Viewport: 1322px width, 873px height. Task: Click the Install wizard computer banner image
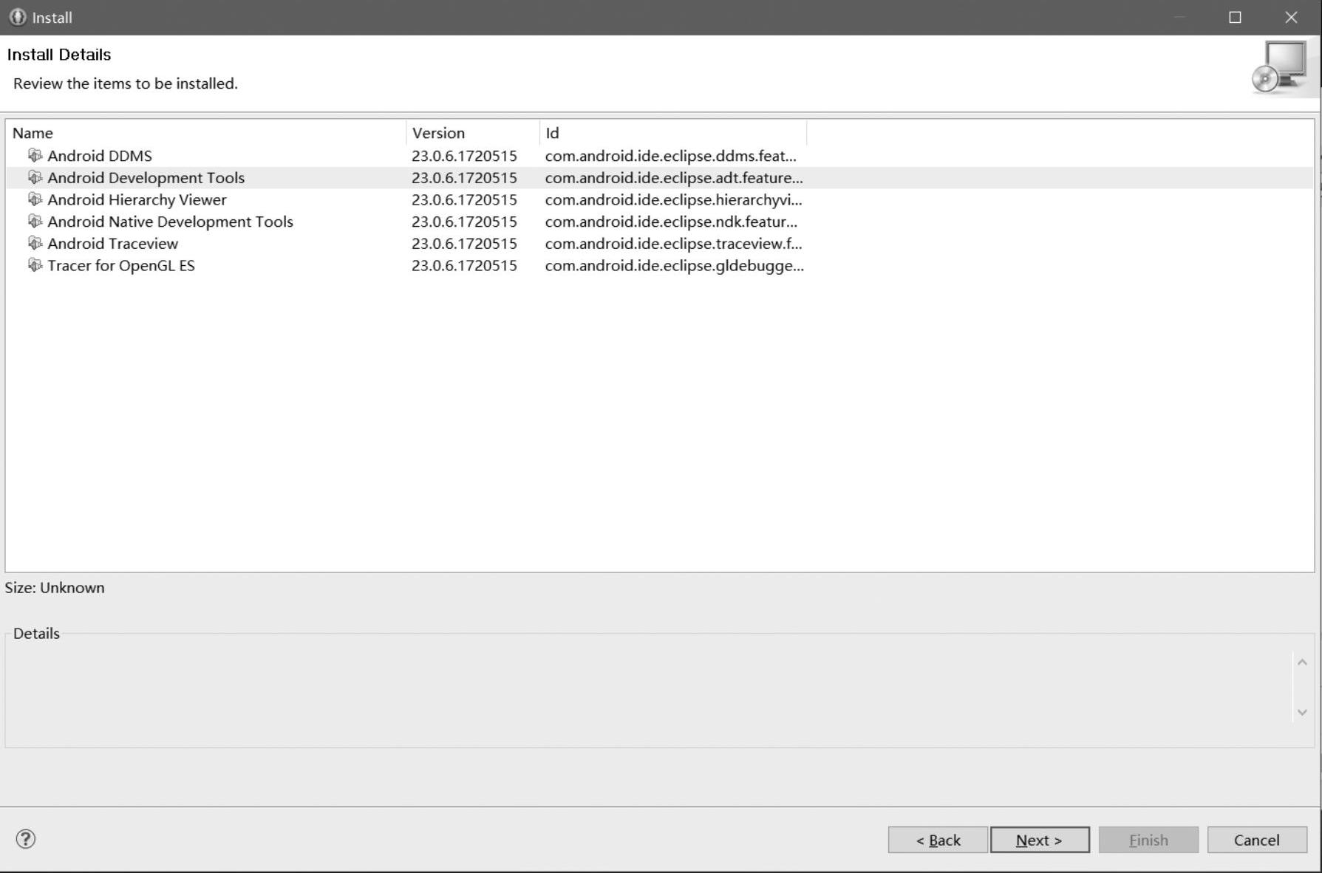pyautogui.click(x=1280, y=67)
